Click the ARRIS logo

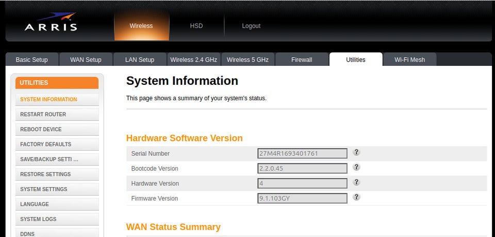point(51,22)
